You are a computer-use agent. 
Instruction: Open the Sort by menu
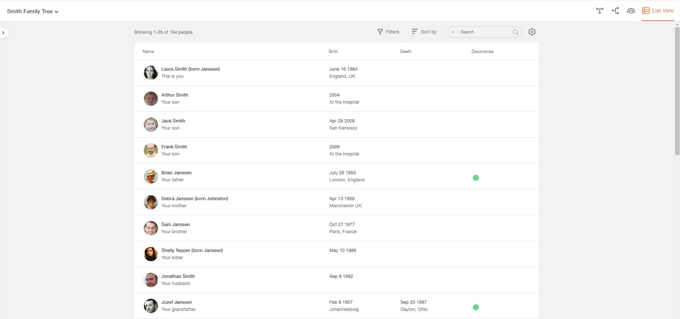(x=424, y=32)
